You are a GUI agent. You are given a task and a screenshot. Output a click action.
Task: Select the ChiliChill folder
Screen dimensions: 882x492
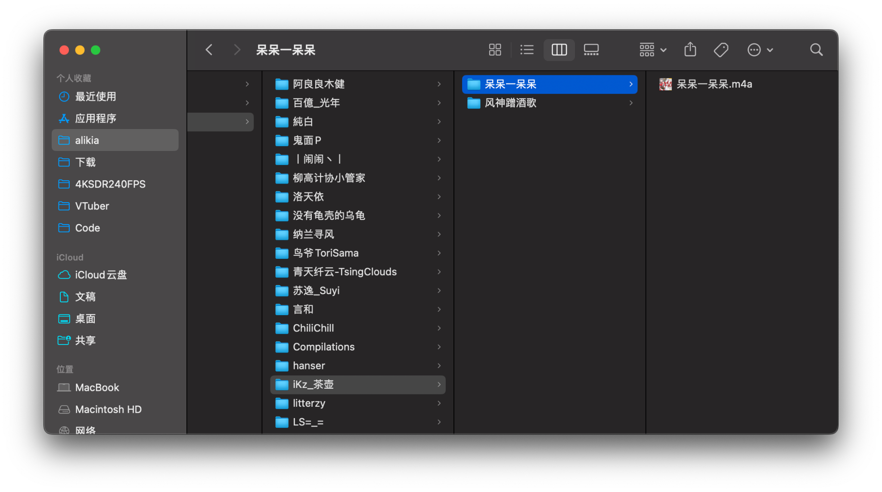point(313,328)
